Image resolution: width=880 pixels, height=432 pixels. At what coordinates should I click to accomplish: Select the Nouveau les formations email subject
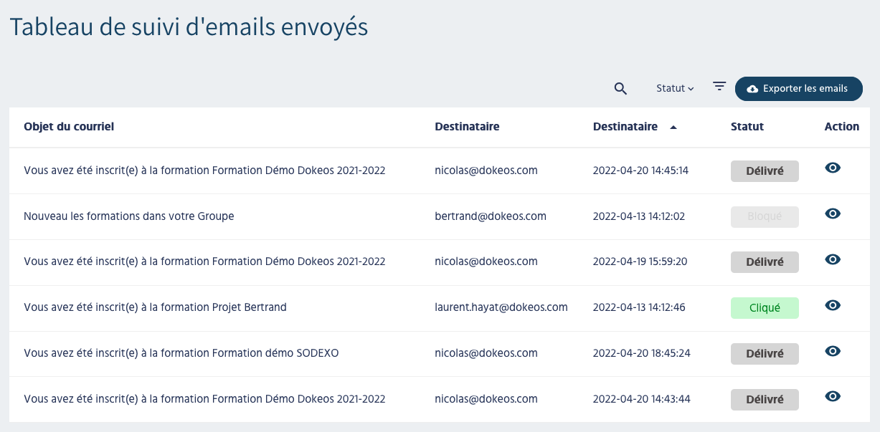point(129,216)
